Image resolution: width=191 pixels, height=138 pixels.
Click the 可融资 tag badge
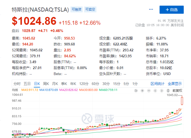click(x=76, y=10)
